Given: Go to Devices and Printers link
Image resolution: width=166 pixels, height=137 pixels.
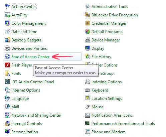Looking at the screenshot, I should coord(29,48).
